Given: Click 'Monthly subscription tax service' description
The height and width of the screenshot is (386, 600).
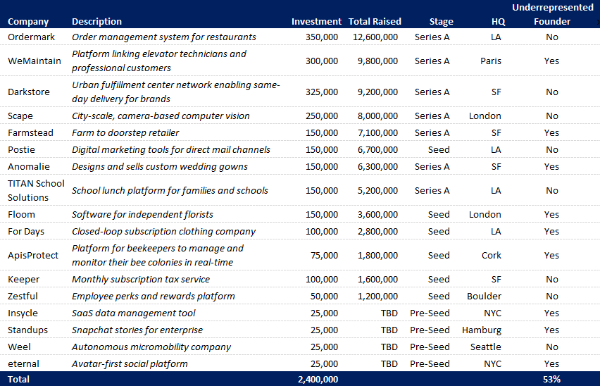Looking at the screenshot, I should pyautogui.click(x=141, y=279).
